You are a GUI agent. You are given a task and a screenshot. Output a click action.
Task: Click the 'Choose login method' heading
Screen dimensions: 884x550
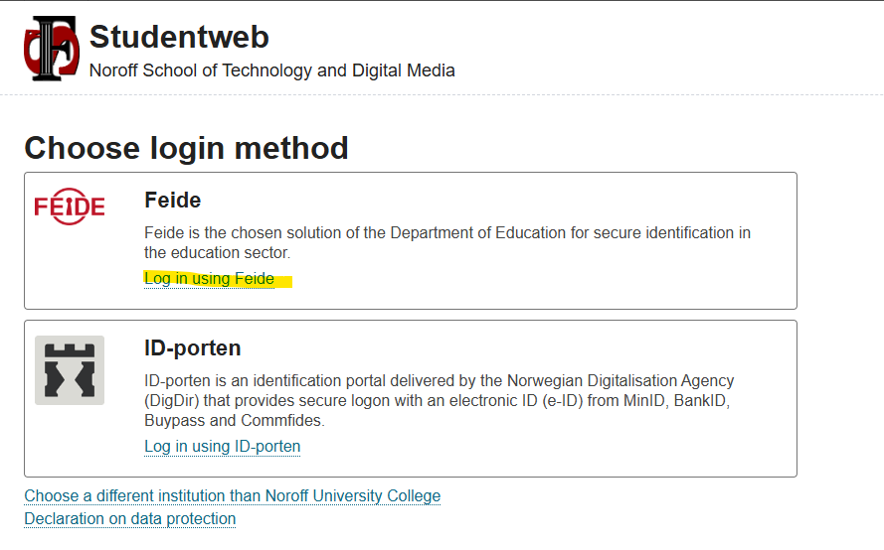pos(186,149)
